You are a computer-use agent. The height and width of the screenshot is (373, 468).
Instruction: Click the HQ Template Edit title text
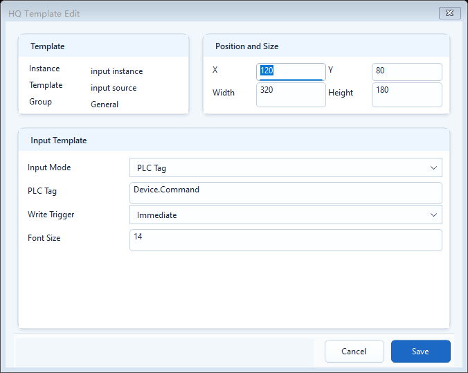pos(44,14)
